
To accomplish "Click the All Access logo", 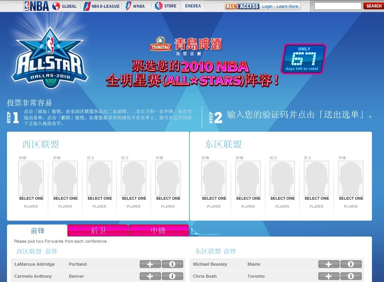I will 242,6.
